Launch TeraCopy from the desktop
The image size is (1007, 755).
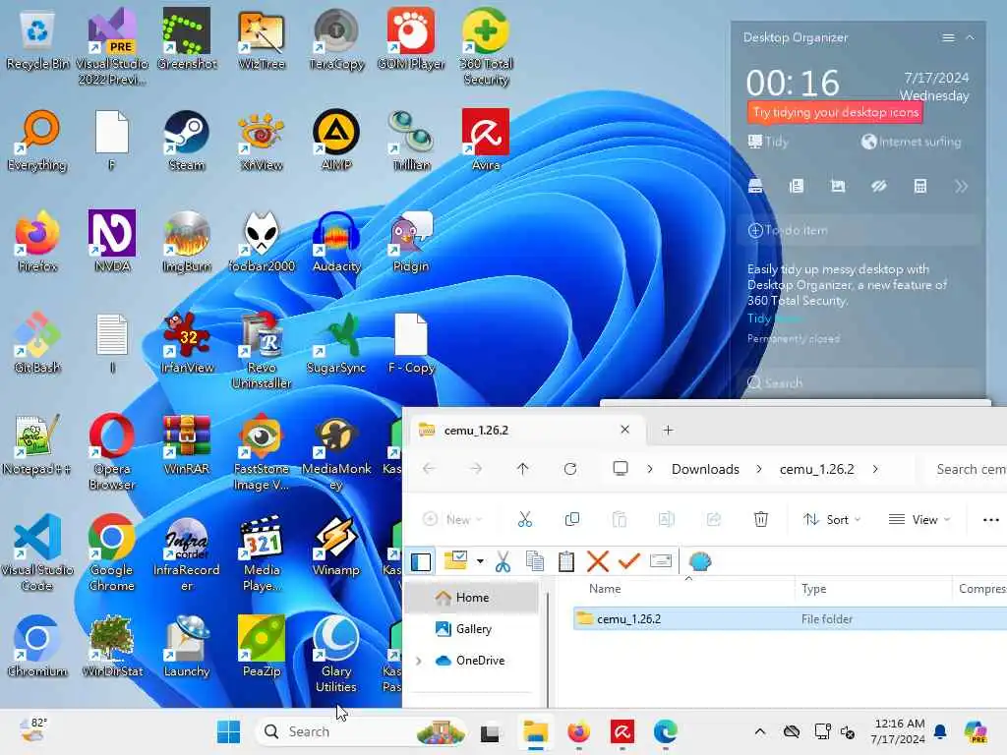click(x=336, y=38)
